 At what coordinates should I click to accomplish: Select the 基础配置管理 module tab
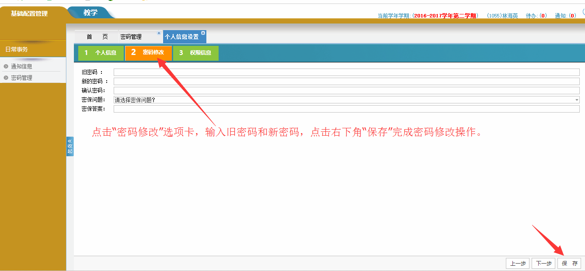tap(29, 14)
